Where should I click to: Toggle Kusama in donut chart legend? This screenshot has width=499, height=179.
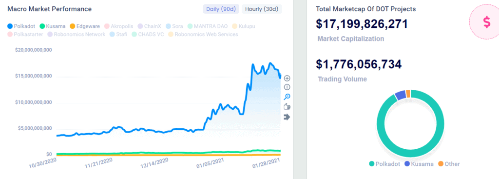point(419,164)
